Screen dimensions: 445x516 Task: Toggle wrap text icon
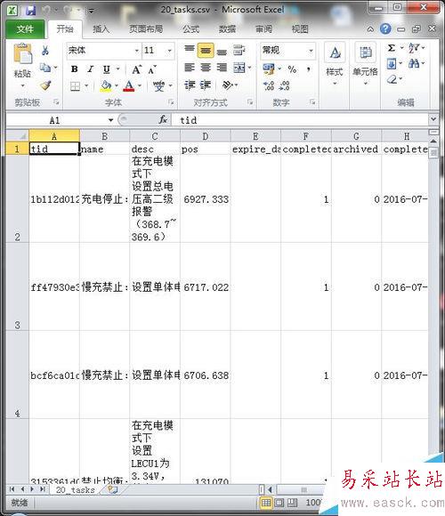(239, 50)
